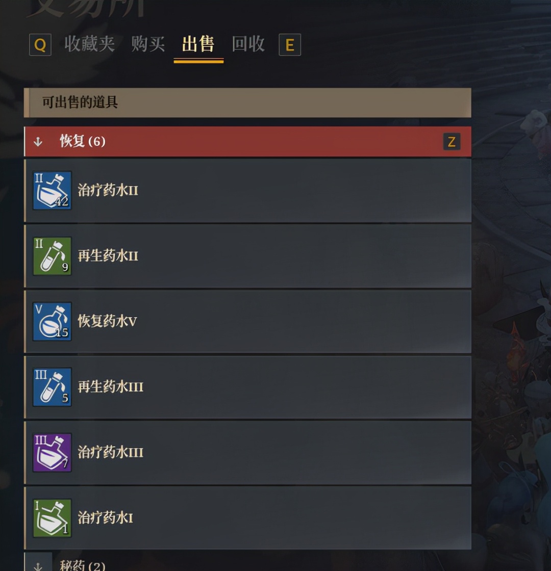Select the 恢复药水V item row

[248, 322]
